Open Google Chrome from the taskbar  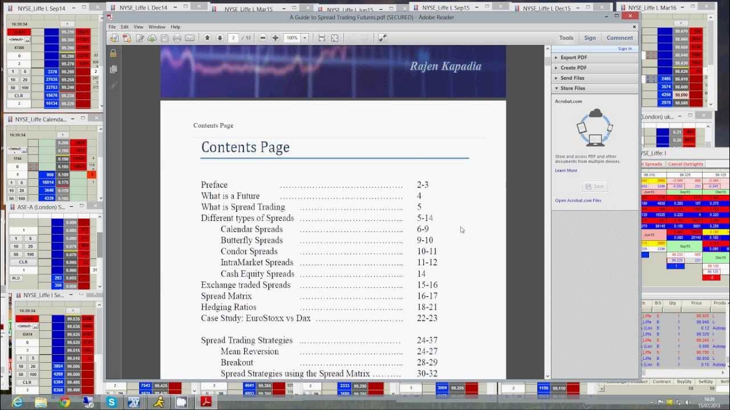(64, 402)
